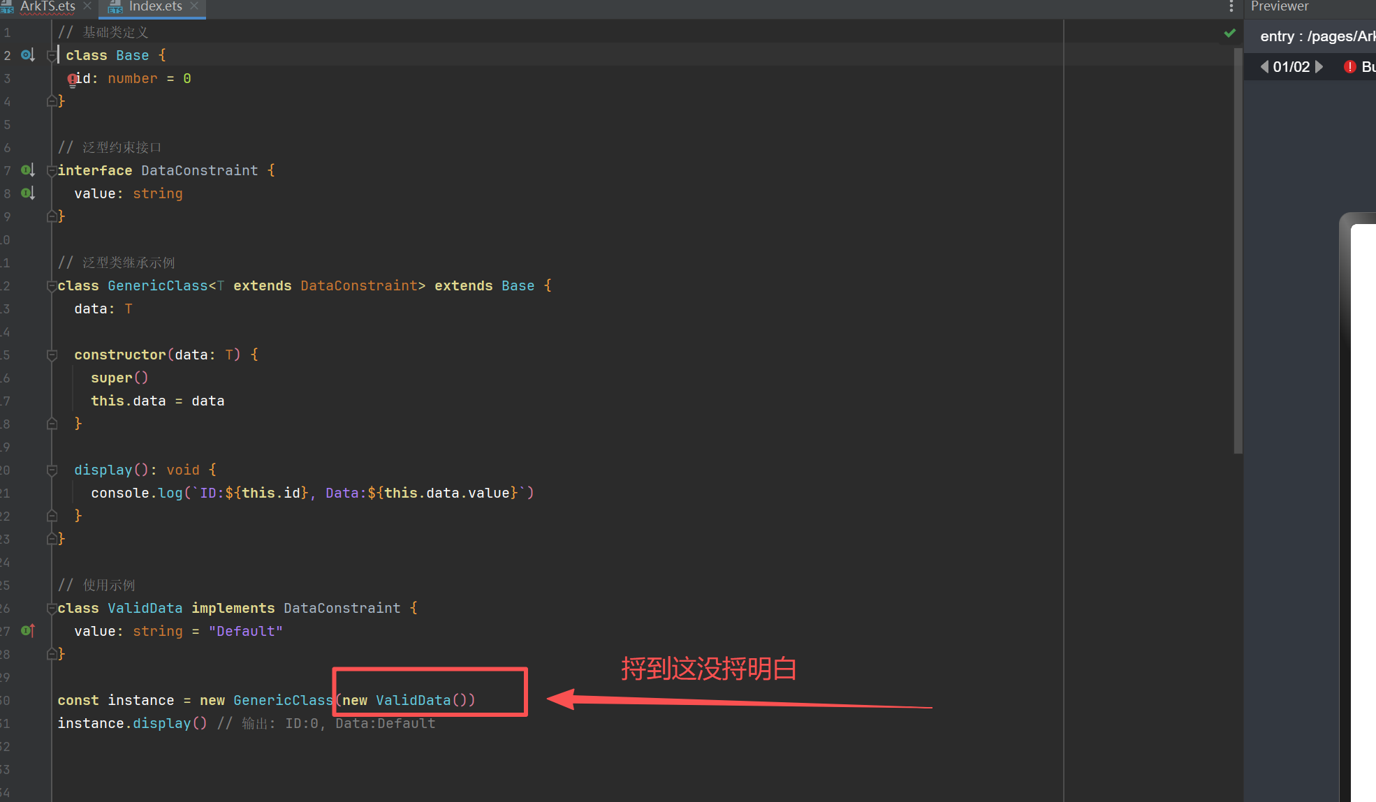1376x802 pixels.
Task: Click the editor vertical scrollbar thumb
Action: 1238,251
